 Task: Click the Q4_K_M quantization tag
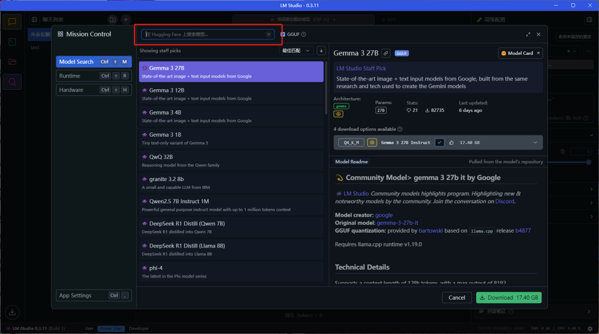pos(351,143)
